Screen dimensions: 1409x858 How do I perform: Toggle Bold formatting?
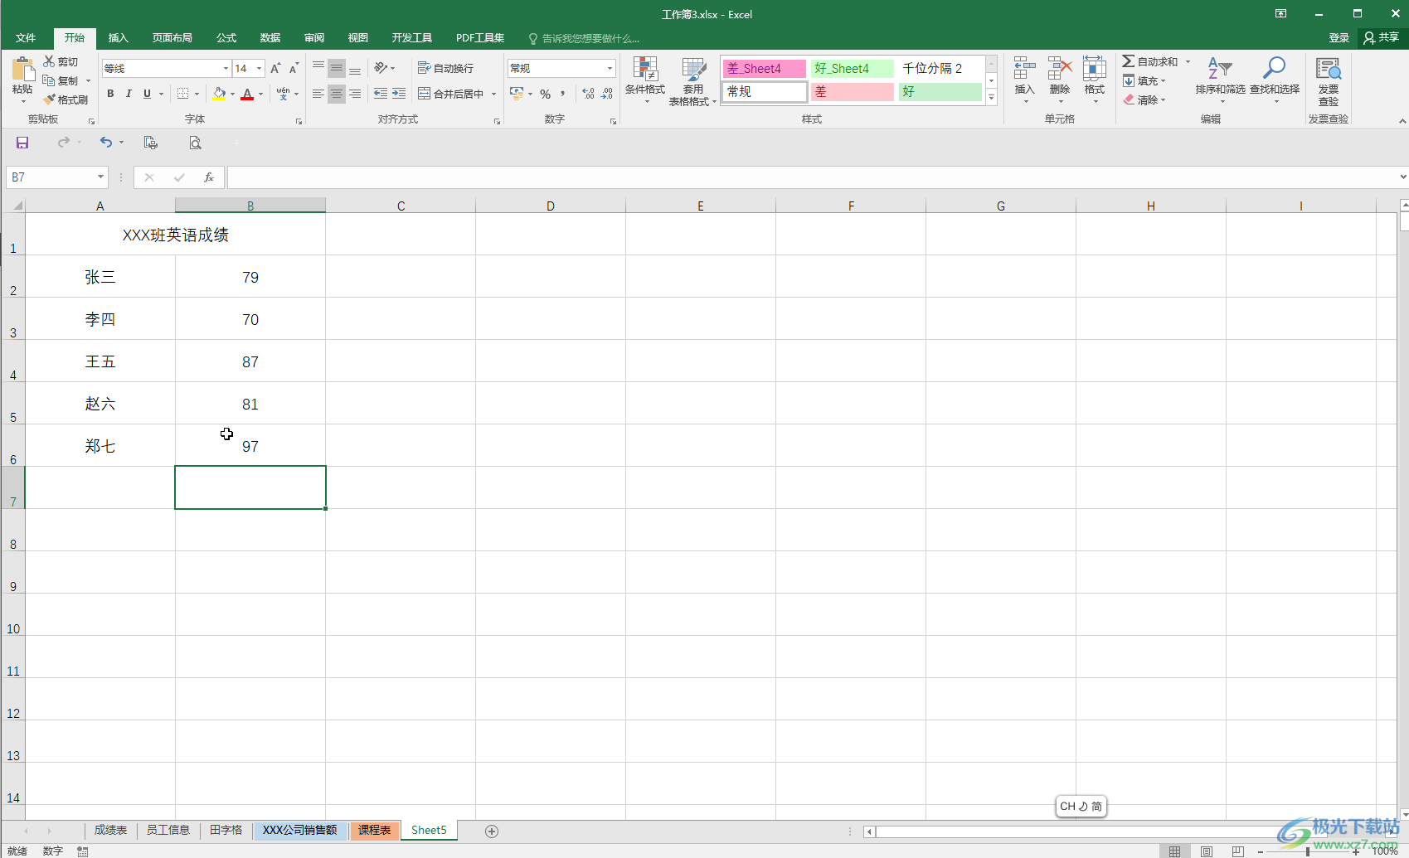[x=110, y=94]
